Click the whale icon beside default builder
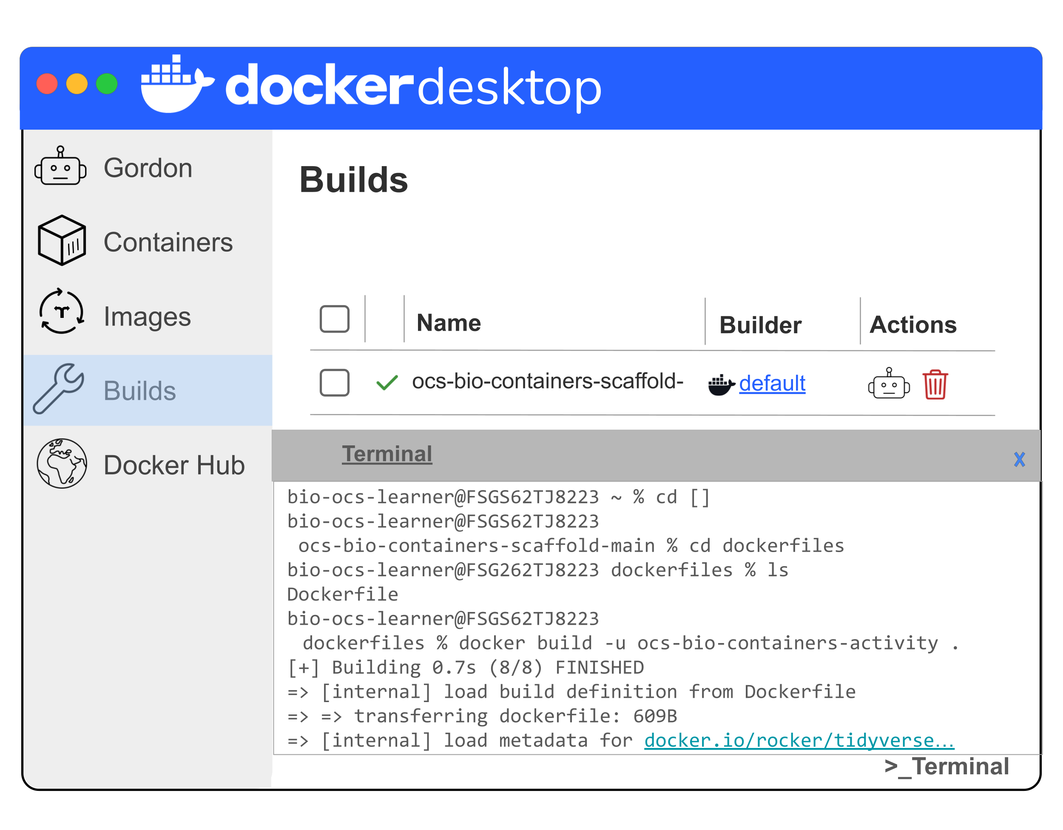This screenshot has height=830, width=1063. (721, 385)
